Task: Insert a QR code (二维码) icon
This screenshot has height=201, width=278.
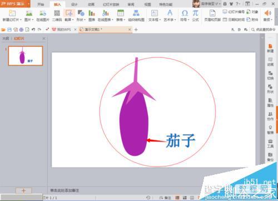Action: (x=57, y=13)
